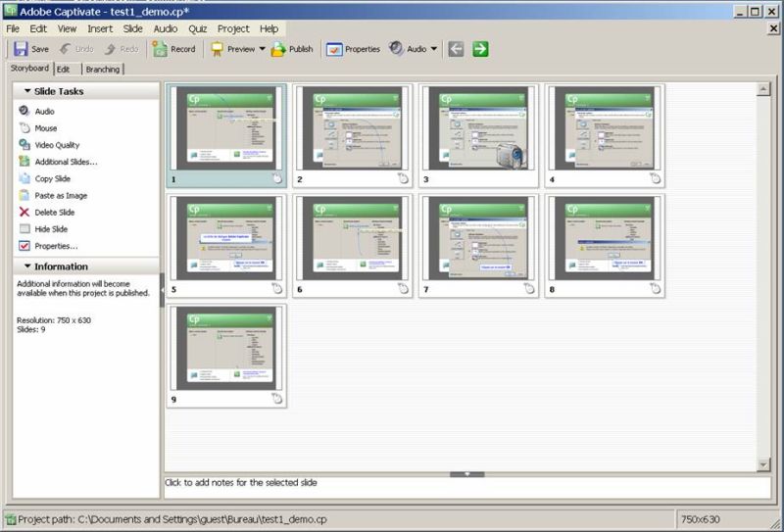
Task: Click Paste as Image icon
Action: click(24, 195)
